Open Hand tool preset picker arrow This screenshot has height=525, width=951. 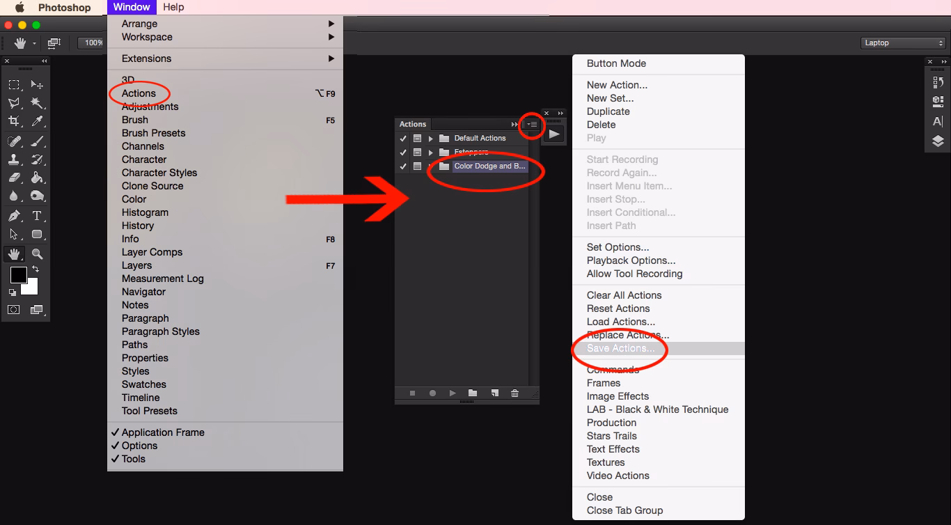click(x=33, y=43)
